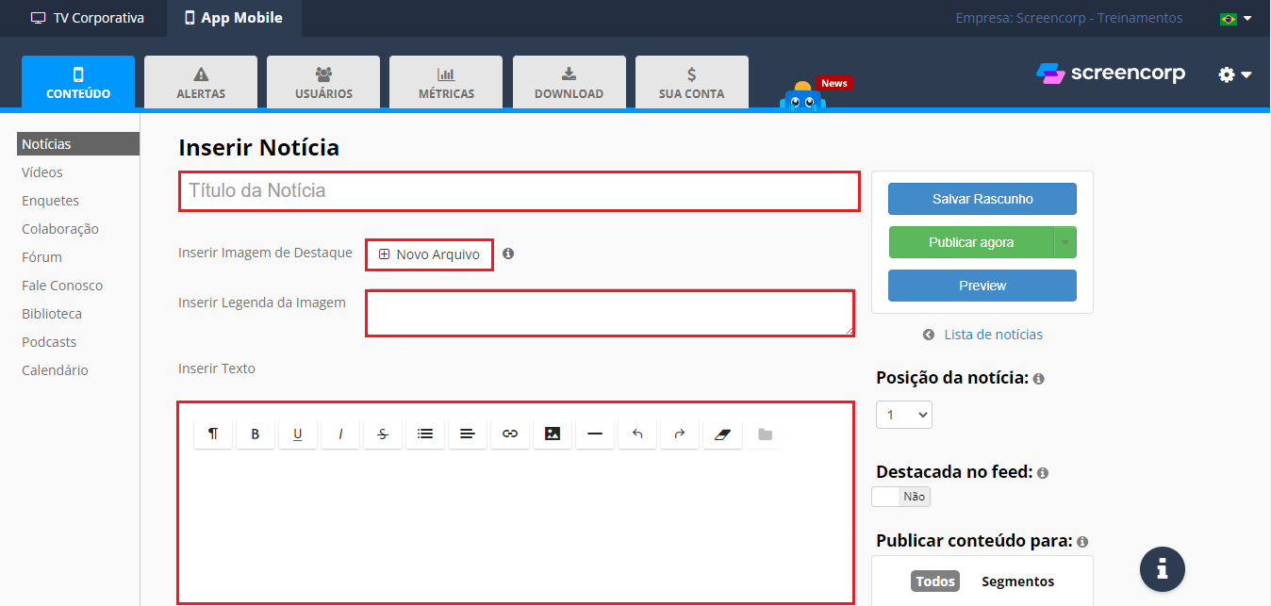Image resolution: width=1271 pixels, height=606 pixels.
Task: Open the Lista de notícias link
Action: coord(992,335)
